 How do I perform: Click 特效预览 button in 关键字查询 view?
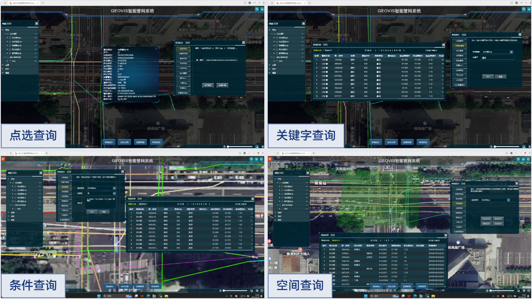pyautogui.click(x=422, y=142)
